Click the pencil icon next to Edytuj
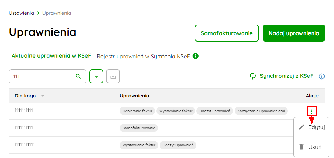The image size is (334, 158). point(301,127)
